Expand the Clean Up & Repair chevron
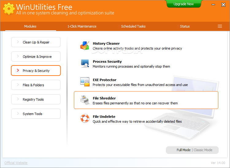This screenshot has height=168, width=230. click(x=18, y=42)
